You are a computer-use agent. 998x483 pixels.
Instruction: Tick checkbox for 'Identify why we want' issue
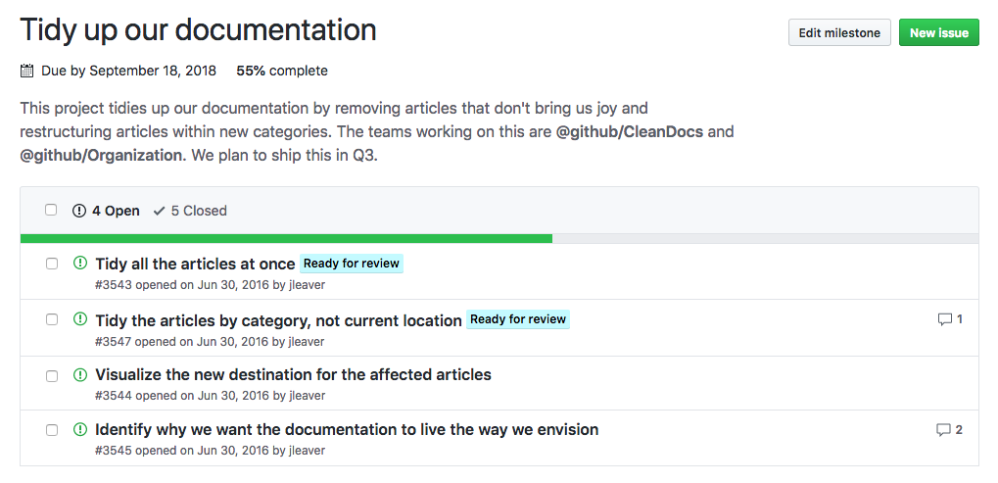point(52,430)
